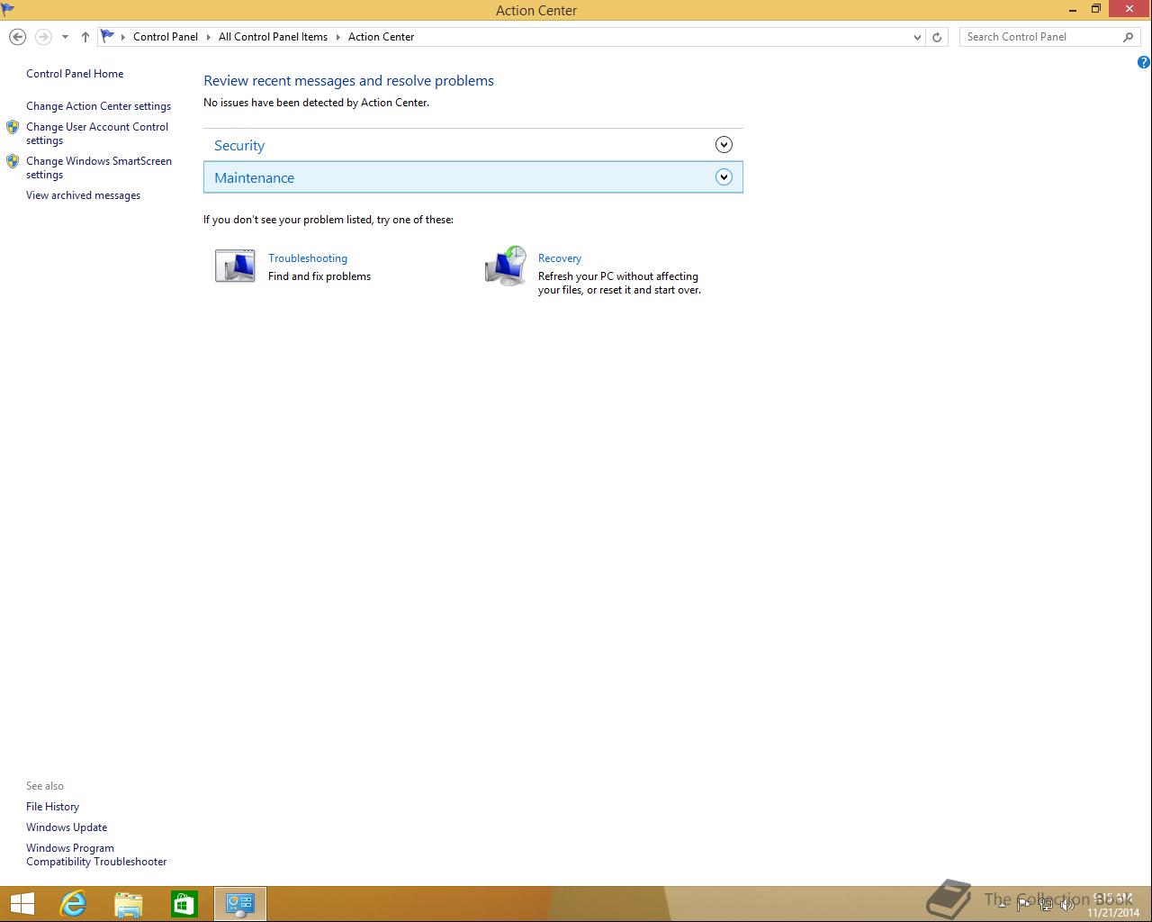This screenshot has height=922, width=1152.
Task: Open Control Panel Home link
Action: [75, 74]
